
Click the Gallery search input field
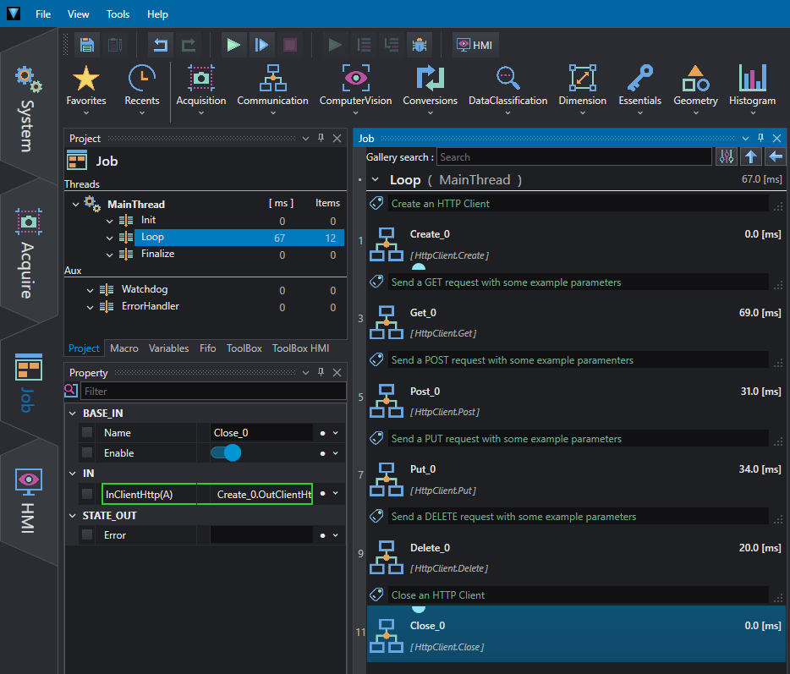574,157
